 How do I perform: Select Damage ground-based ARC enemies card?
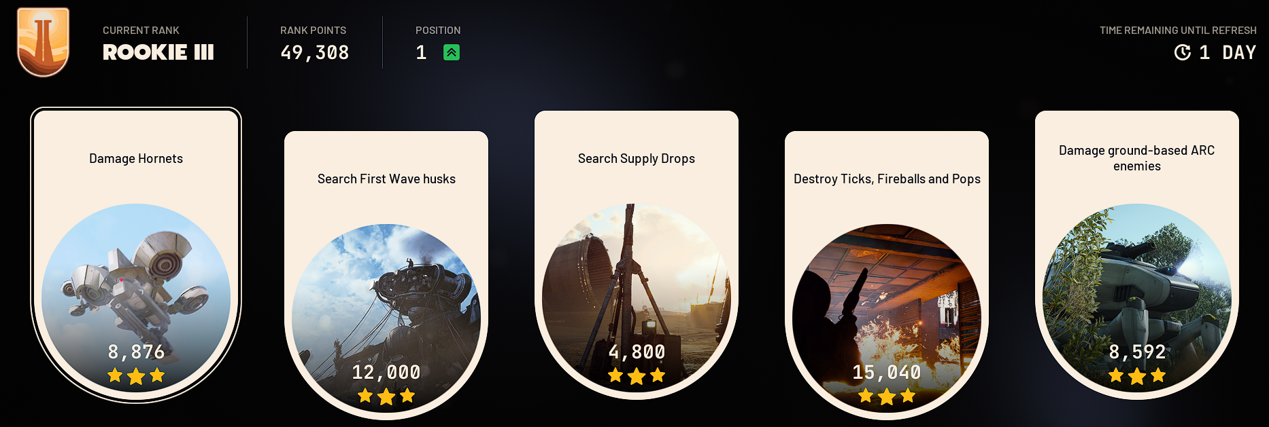(x=1137, y=255)
